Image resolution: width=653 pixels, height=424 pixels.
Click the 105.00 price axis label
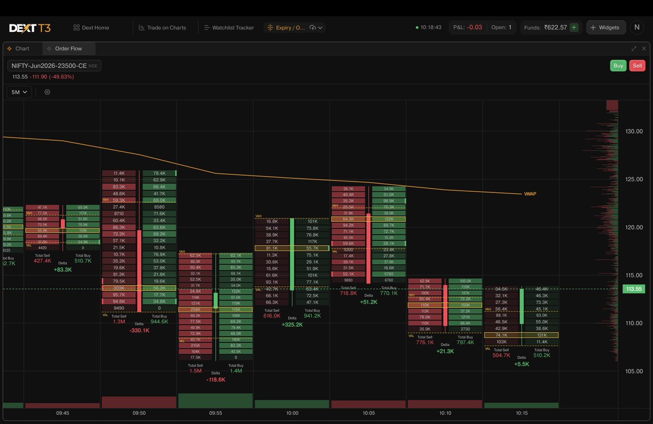point(634,371)
